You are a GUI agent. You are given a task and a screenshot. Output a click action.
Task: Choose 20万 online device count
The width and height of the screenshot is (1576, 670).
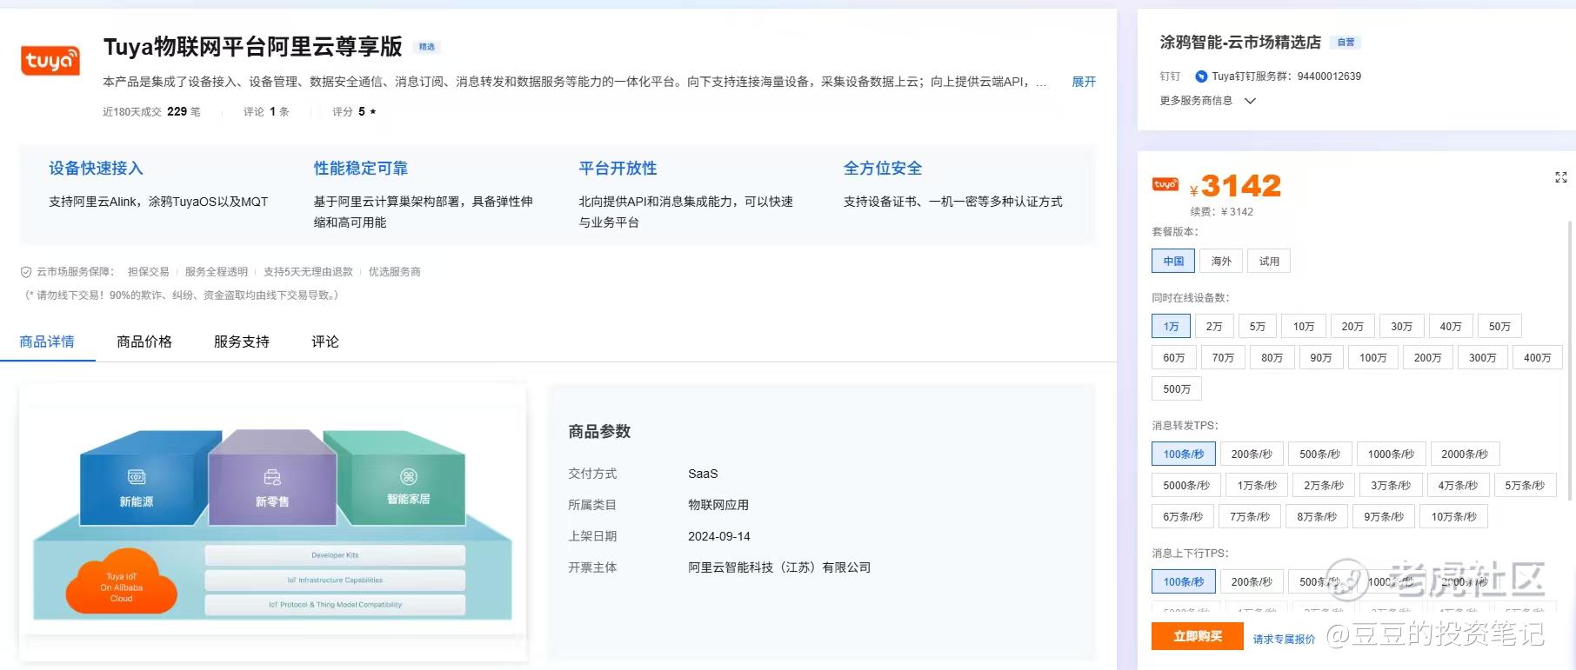coord(1352,327)
